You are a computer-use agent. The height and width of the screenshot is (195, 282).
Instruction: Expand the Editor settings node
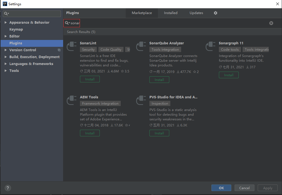(x=6, y=36)
